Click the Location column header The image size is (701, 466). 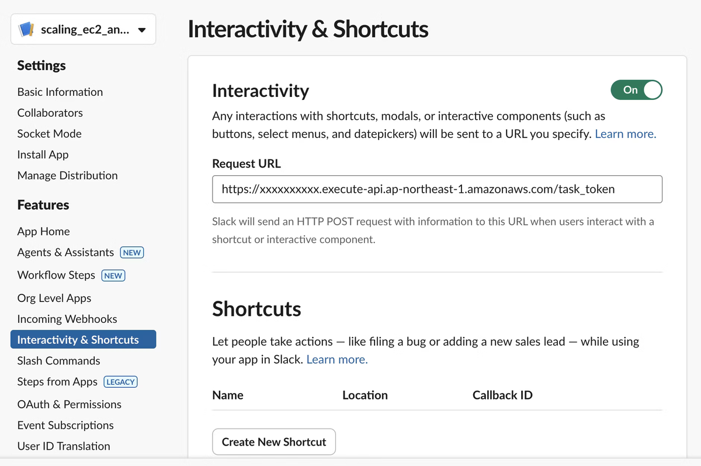tap(365, 395)
